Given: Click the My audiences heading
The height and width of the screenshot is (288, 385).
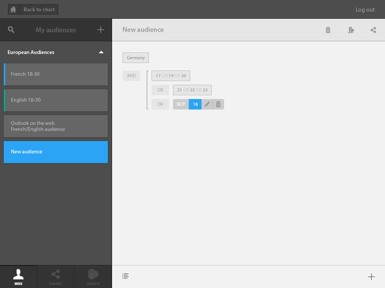Looking at the screenshot, I should tap(56, 30).
